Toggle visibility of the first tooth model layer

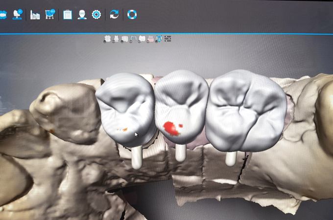tap(107, 39)
